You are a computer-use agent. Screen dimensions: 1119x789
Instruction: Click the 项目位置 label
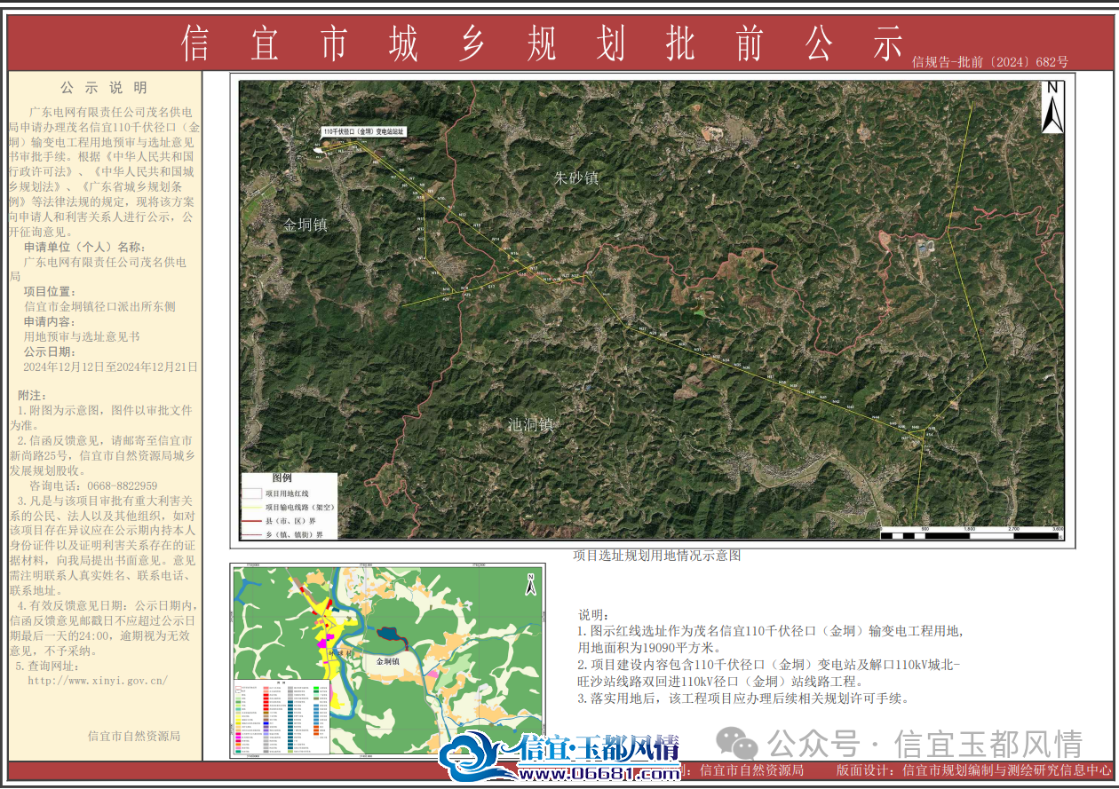(51, 292)
